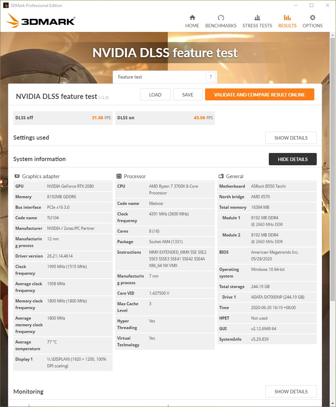Click the Processor chip icon

(x=119, y=176)
